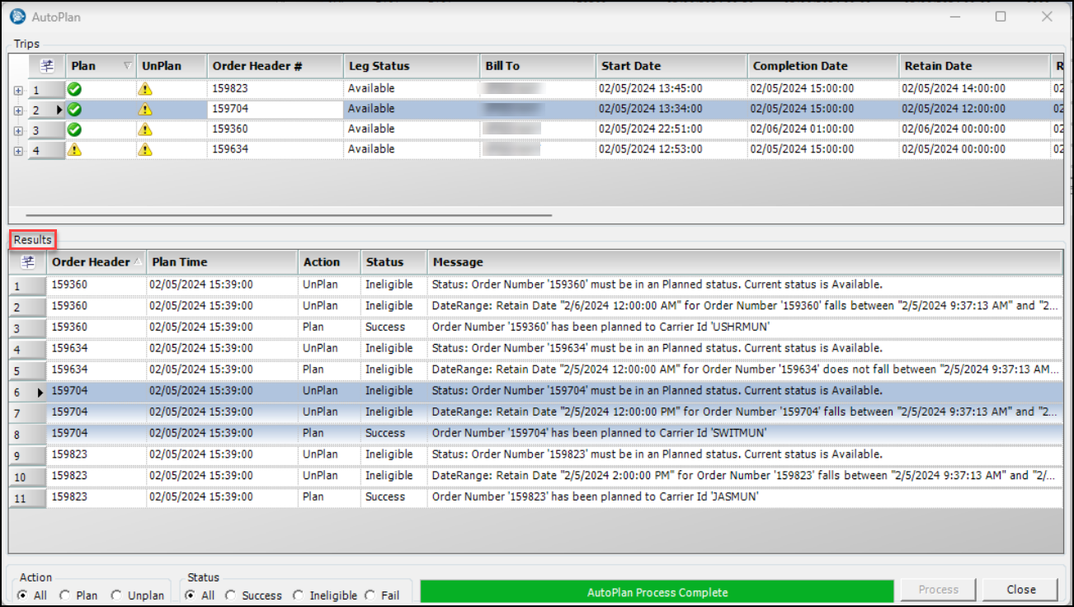Image resolution: width=1074 pixels, height=607 pixels.
Task: Filter results by Success status radio
Action: pos(231,595)
